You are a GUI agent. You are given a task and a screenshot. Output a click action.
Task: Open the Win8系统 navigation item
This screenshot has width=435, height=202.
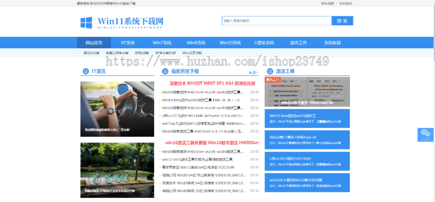[x=196, y=43]
